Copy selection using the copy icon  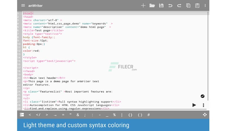tap(188, 5)
